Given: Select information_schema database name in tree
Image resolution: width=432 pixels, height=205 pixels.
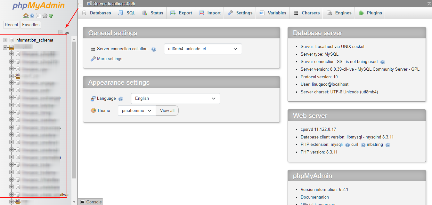Looking at the screenshot, I should click(34, 40).
